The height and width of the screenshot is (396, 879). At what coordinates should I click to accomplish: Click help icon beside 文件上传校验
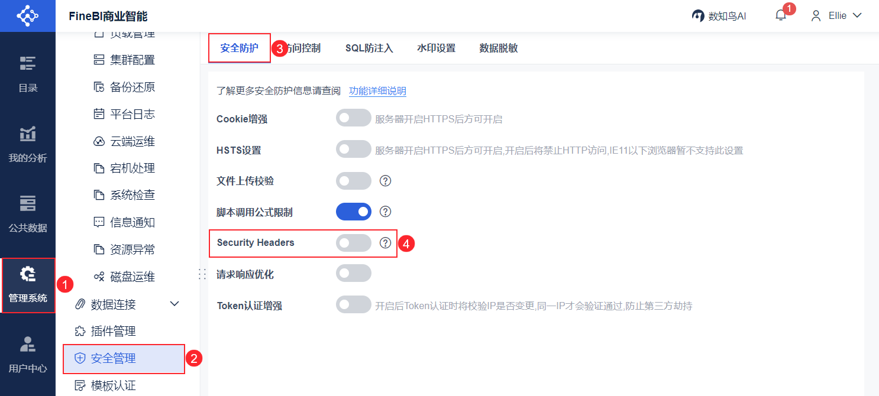(x=386, y=181)
